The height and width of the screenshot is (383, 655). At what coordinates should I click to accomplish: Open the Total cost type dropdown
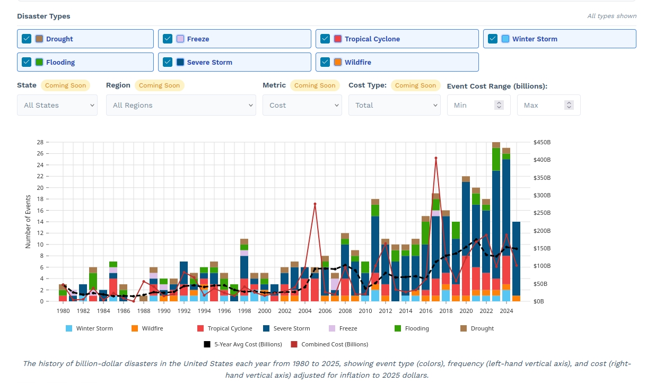[394, 105]
